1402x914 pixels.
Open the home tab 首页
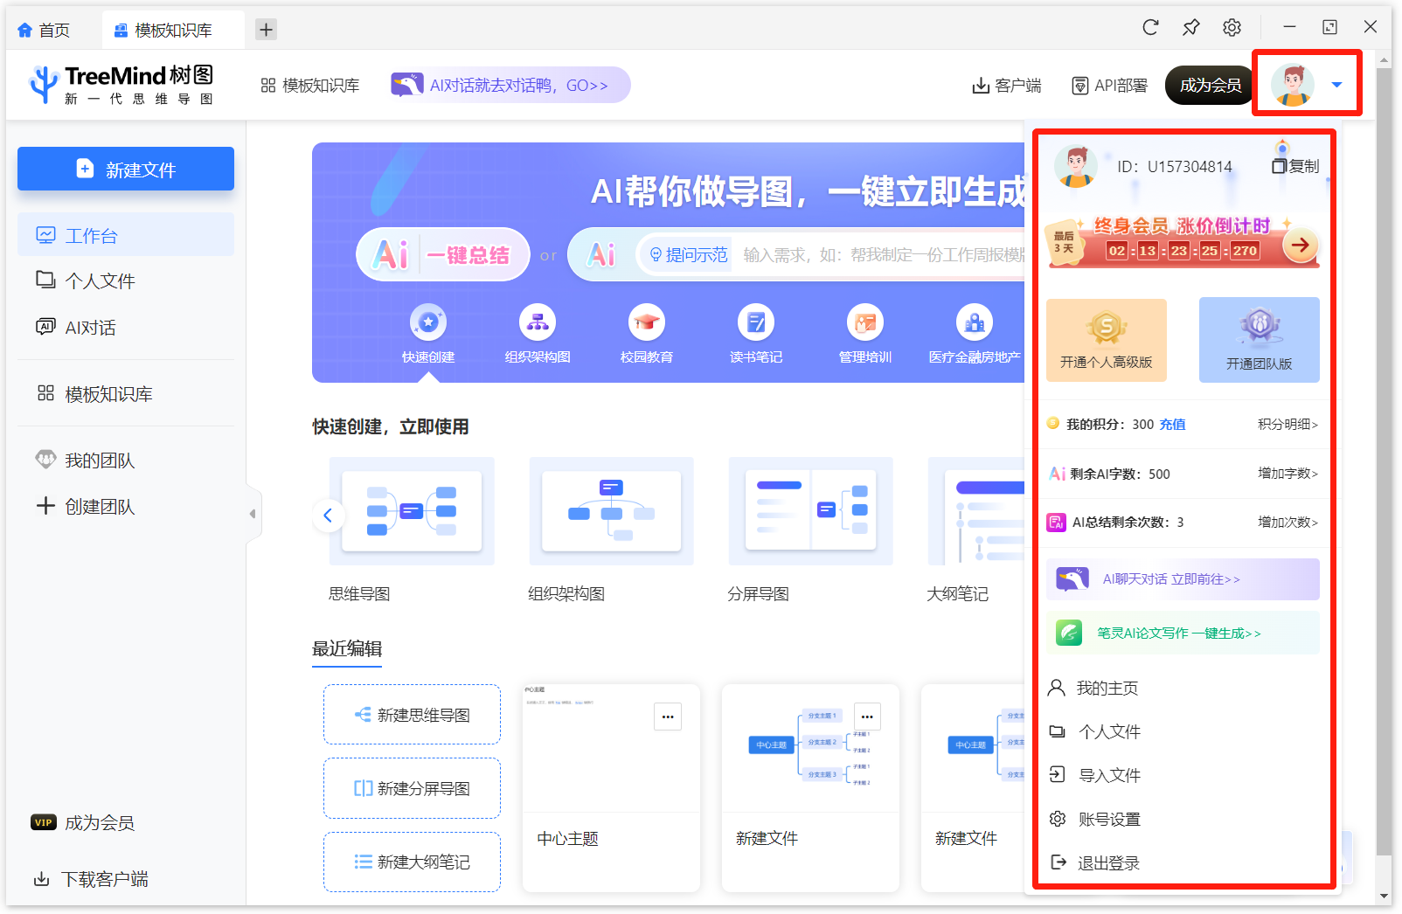click(45, 30)
